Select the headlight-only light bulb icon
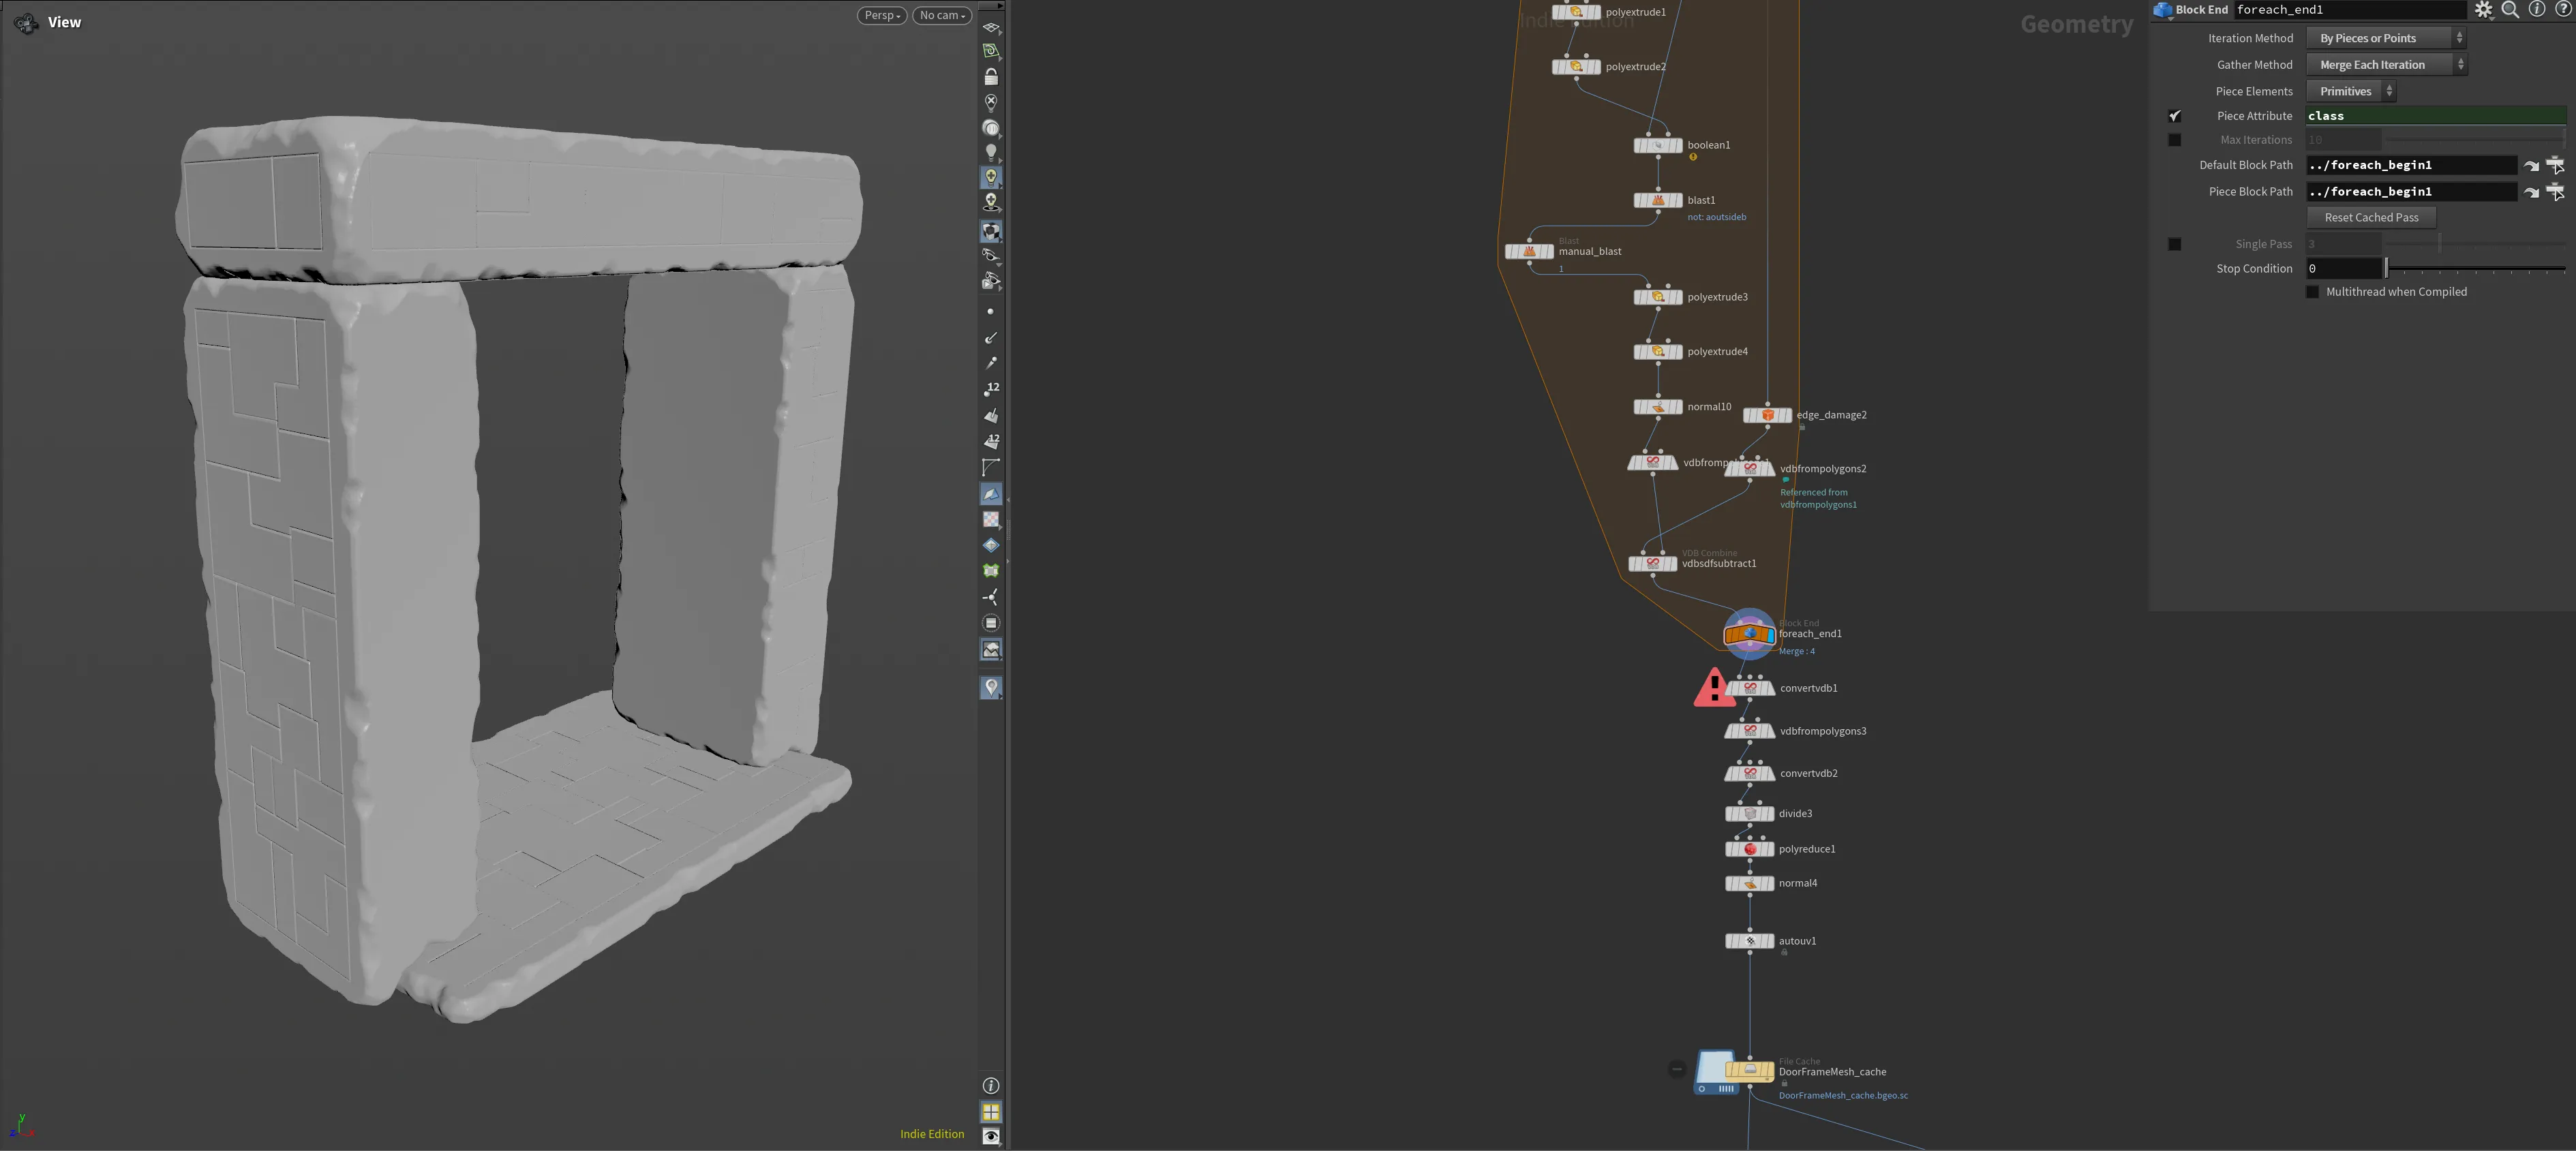The image size is (2576, 1151). click(x=991, y=152)
